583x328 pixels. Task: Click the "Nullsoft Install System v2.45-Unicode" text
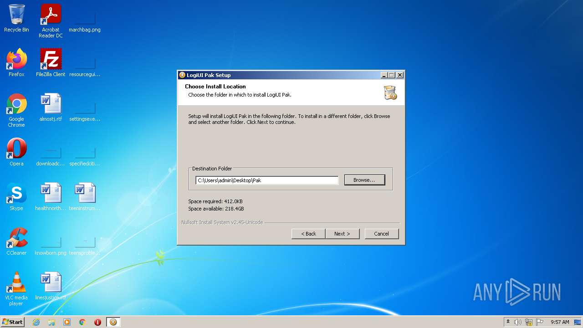[x=222, y=222]
